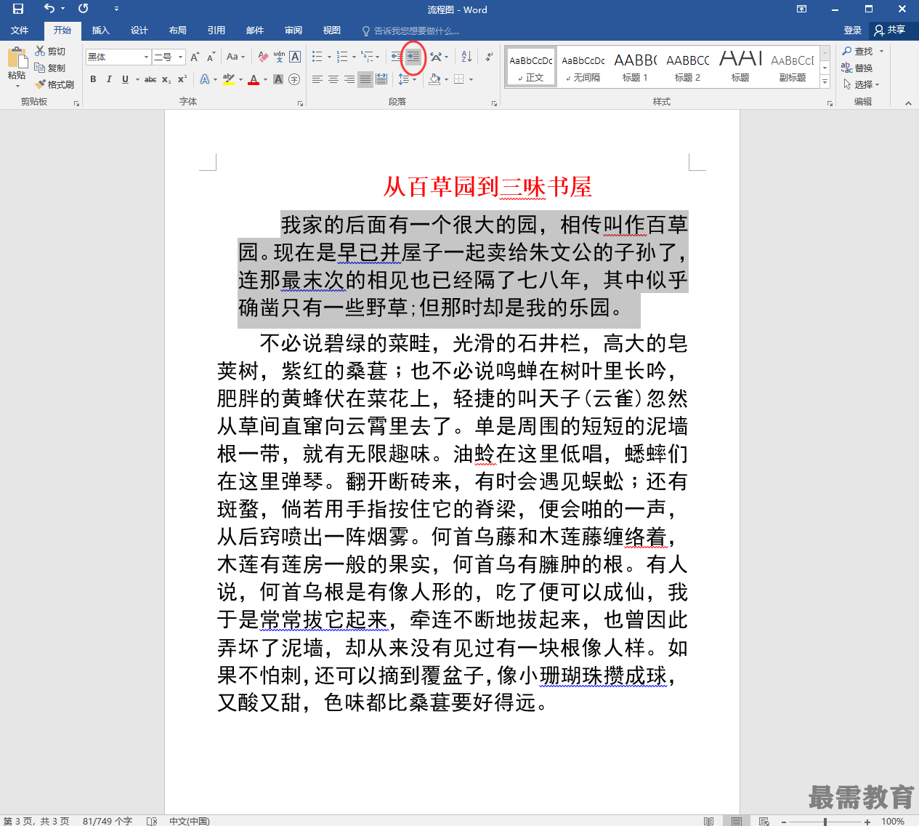Apply yellow text highlight color

point(229,79)
